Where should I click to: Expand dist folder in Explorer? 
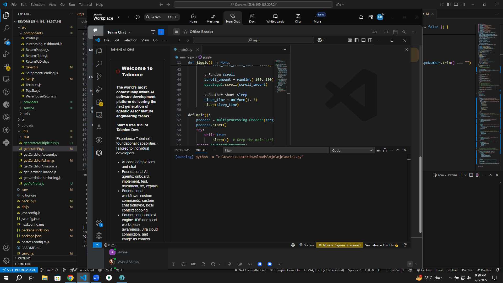pyautogui.click(x=26, y=137)
